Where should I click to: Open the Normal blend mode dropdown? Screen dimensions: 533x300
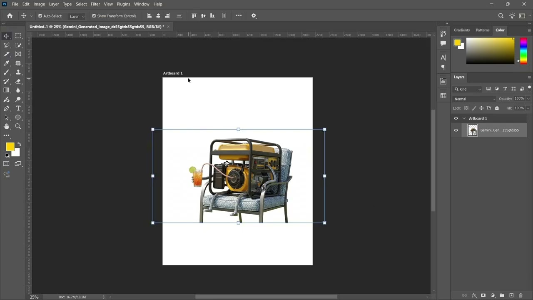[x=475, y=99]
